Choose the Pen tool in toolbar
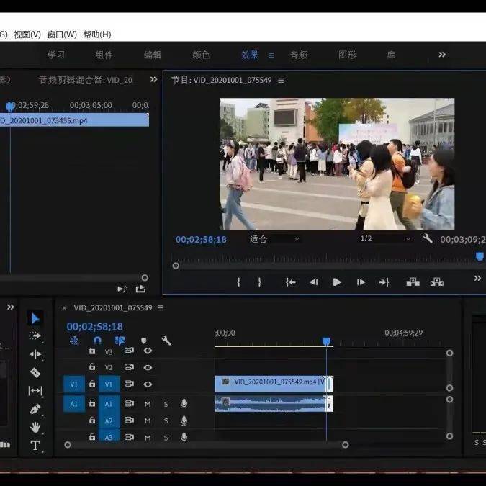Image resolution: width=486 pixels, height=486 pixels. [x=35, y=409]
